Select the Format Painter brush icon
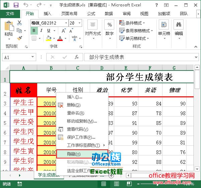 tap(19, 38)
